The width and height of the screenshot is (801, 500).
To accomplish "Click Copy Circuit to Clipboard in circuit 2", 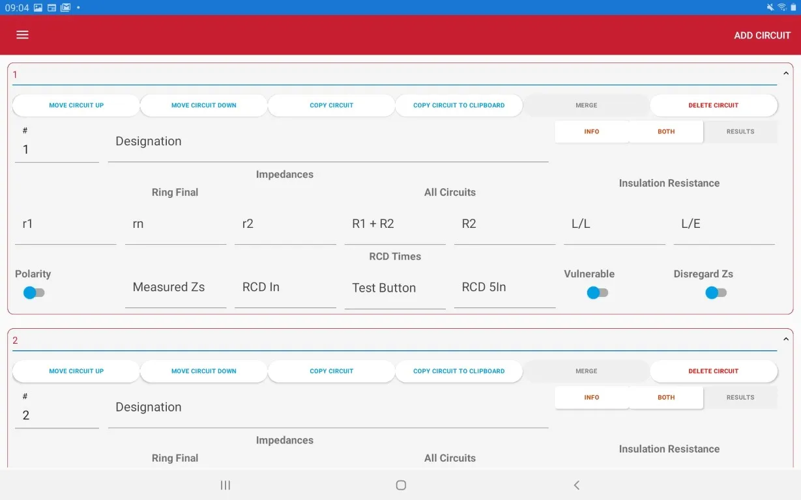I will (x=459, y=371).
